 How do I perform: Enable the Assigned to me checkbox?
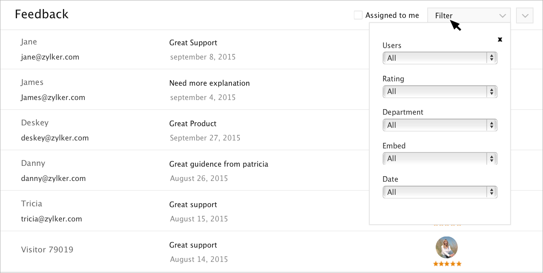[x=358, y=15]
